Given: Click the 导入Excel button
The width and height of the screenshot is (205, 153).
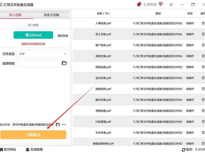Looking at the screenshot, I should tap(33, 35).
